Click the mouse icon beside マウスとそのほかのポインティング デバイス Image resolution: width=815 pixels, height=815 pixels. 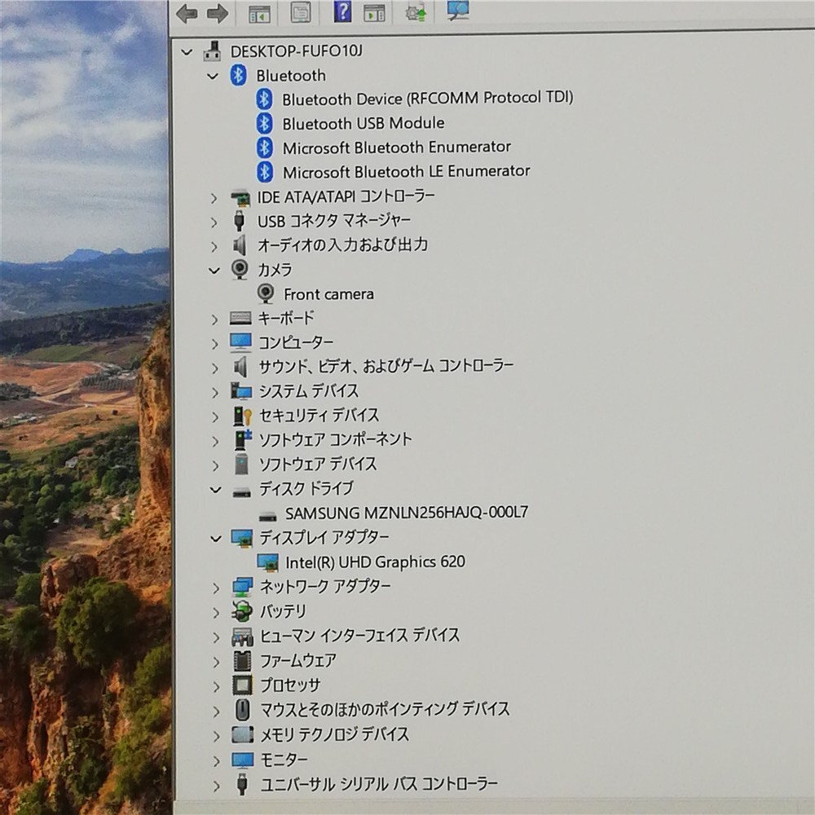click(243, 710)
